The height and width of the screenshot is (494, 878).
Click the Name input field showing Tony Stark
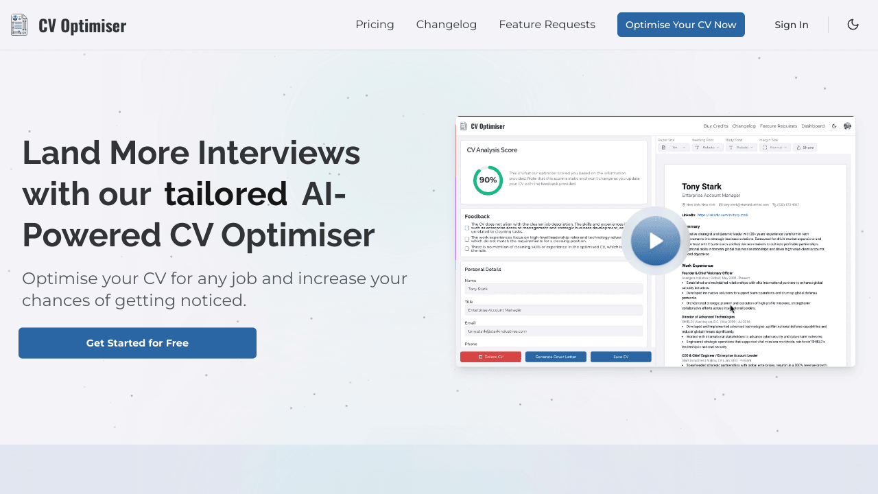pyautogui.click(x=554, y=289)
